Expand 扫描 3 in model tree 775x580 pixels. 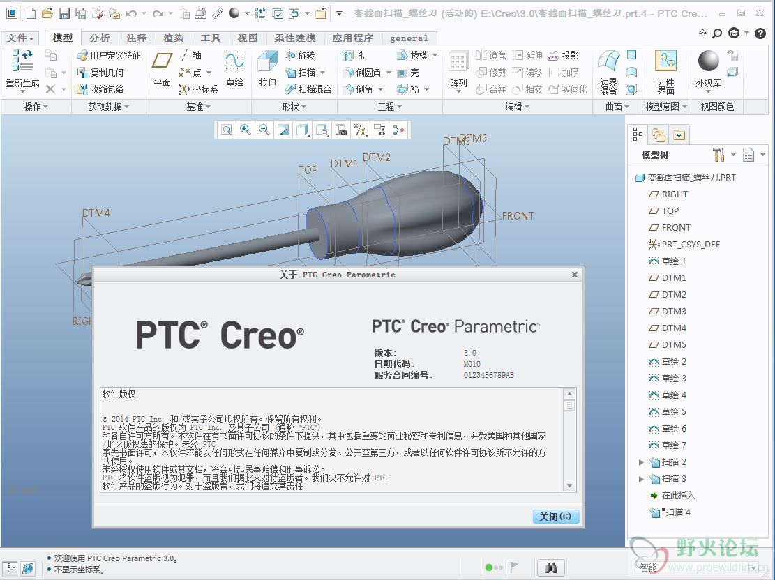pos(641,479)
